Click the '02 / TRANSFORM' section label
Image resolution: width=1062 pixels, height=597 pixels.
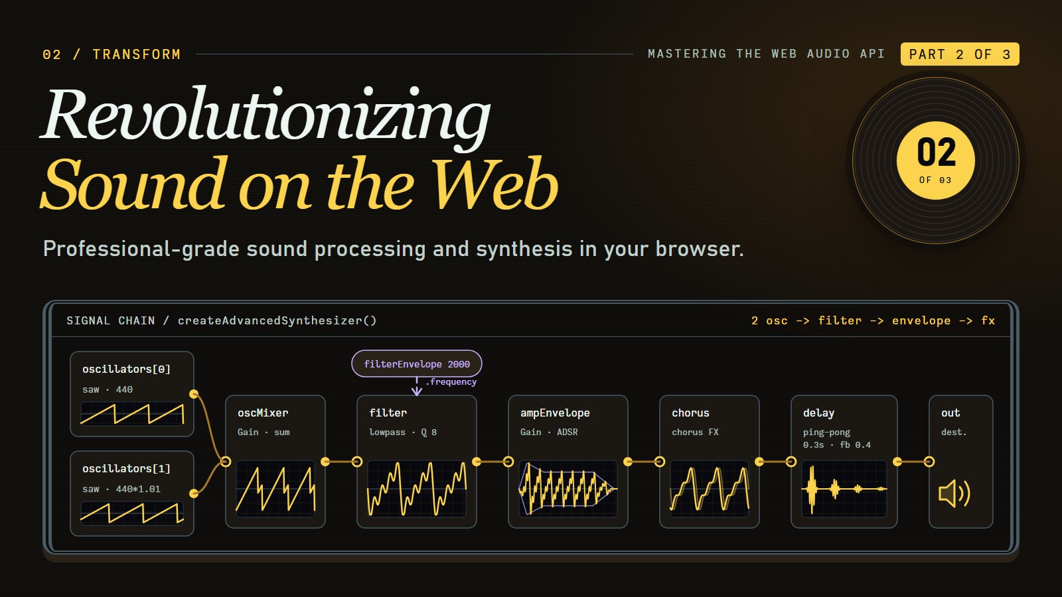112,54
